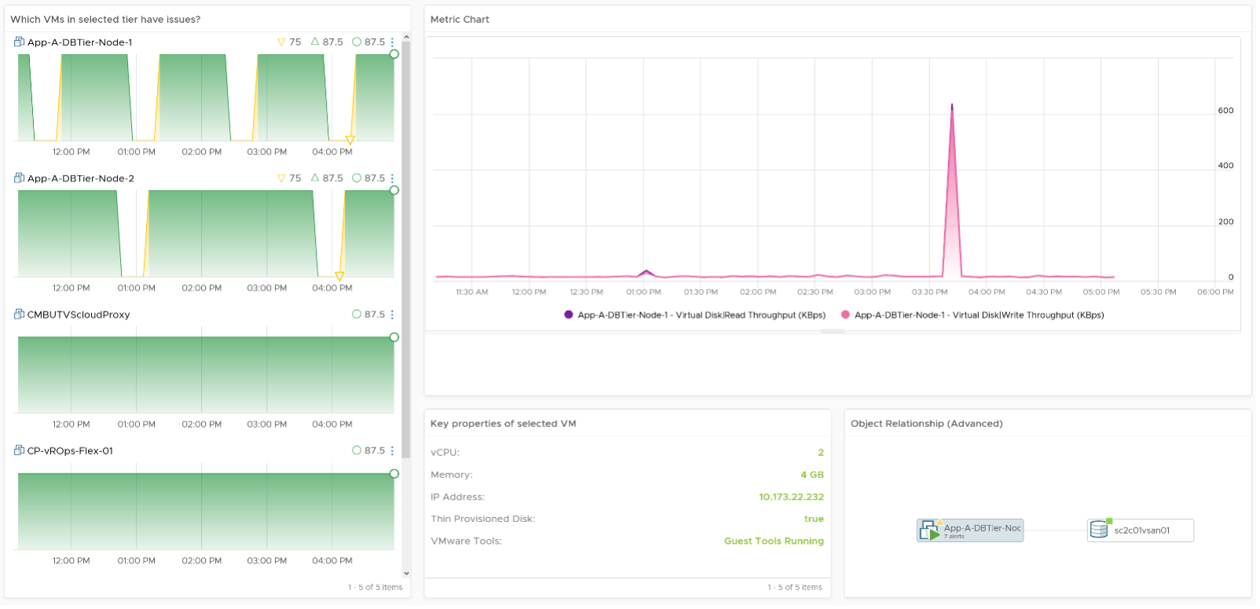
Task: Click the purple Read Throughput legend dot
Action: click(569, 315)
